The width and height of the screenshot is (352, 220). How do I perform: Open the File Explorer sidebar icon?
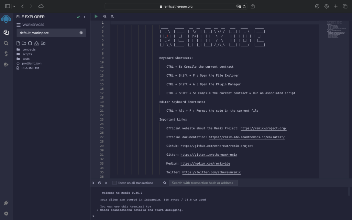(x=6, y=32)
